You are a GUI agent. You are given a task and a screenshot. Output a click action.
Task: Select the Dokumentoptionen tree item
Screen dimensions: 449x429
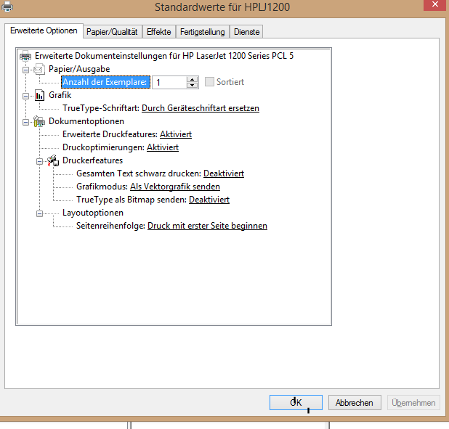tap(86, 121)
